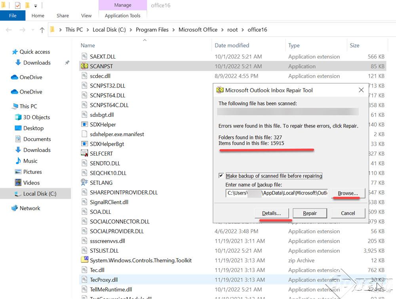The width and height of the screenshot is (396, 299).
Task: Open the Quick Access Toolbar customize dropdown
Action: (x=36, y=6)
